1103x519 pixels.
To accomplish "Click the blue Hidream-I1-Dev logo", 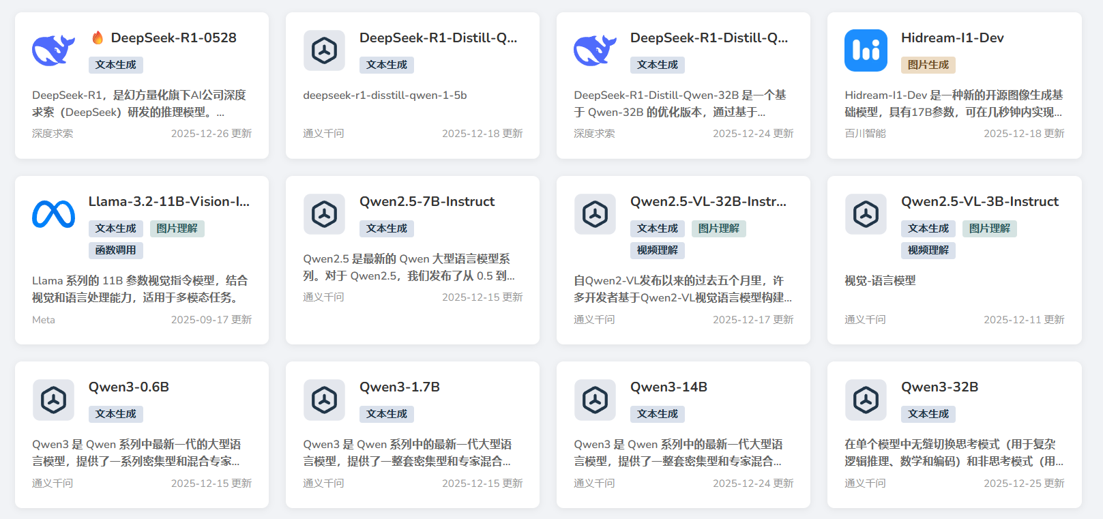I will (x=866, y=50).
